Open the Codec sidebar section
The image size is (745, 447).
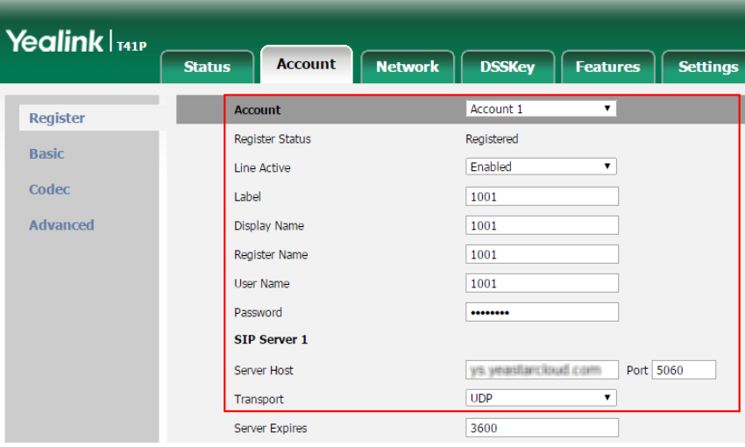tap(49, 189)
